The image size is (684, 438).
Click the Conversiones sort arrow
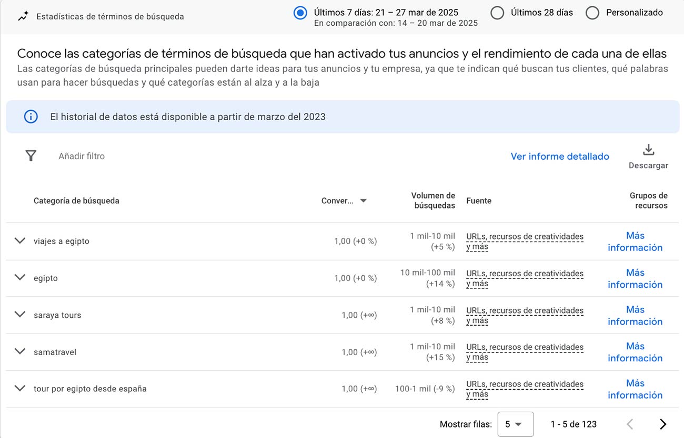363,201
